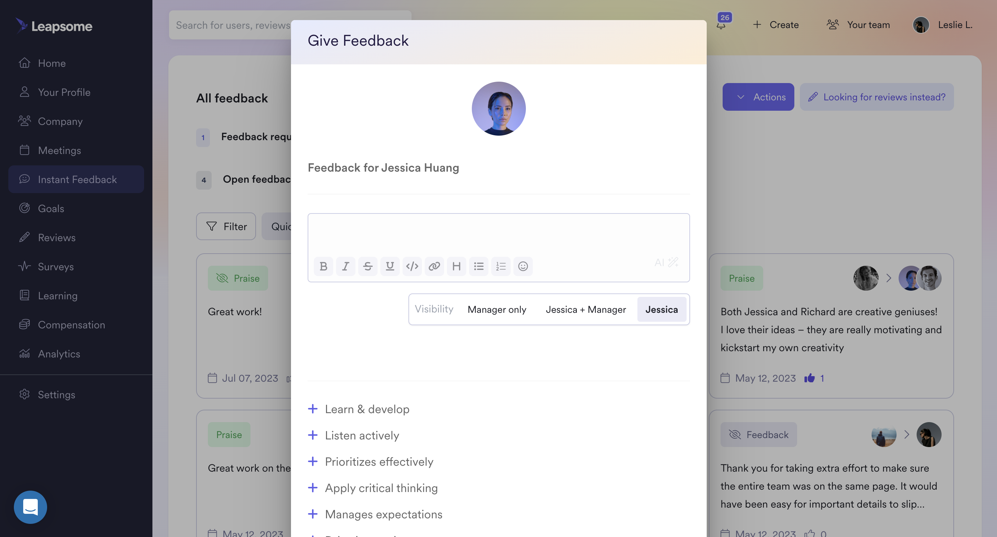The image size is (997, 537).
Task: Go to Surveys in sidebar menu
Action: (56, 266)
